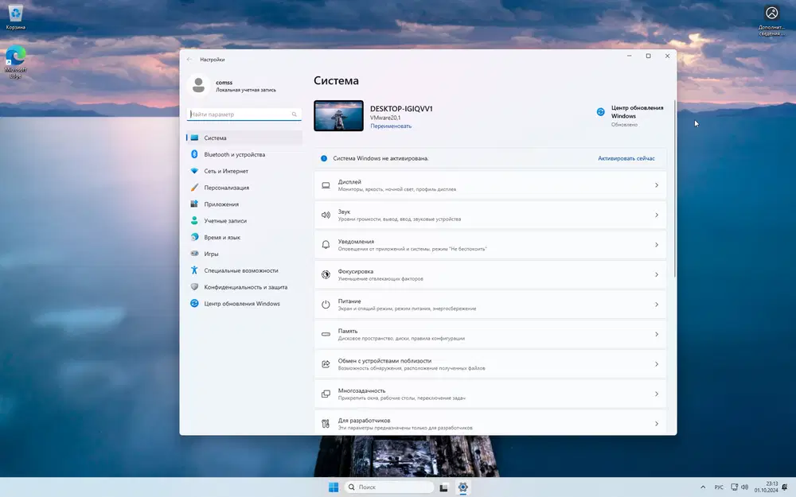Click the desktop wallpaper thumbnail next to the PC name

pos(338,115)
